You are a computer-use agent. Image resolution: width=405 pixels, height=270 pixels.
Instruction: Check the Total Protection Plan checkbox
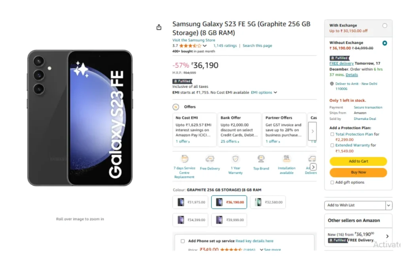[x=332, y=134]
